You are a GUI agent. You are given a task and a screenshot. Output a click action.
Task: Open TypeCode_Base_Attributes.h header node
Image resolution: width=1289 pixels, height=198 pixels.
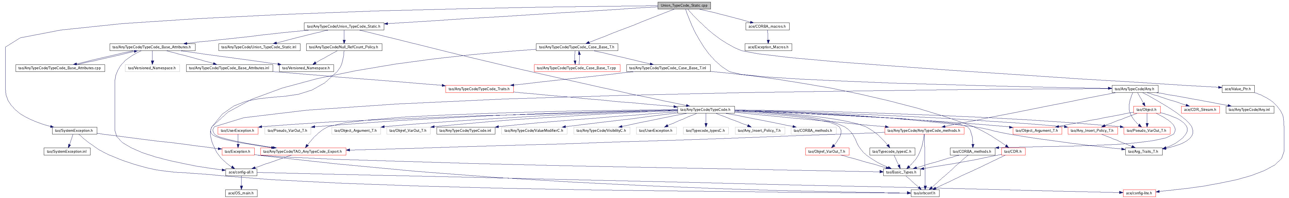[x=152, y=47]
